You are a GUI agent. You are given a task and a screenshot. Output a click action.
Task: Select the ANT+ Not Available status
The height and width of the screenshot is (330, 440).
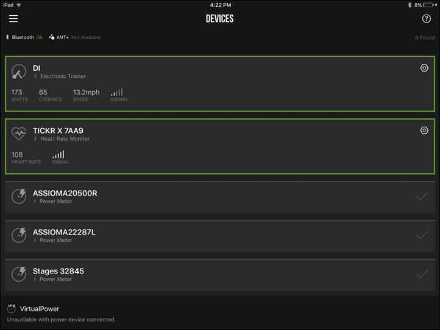(x=74, y=37)
